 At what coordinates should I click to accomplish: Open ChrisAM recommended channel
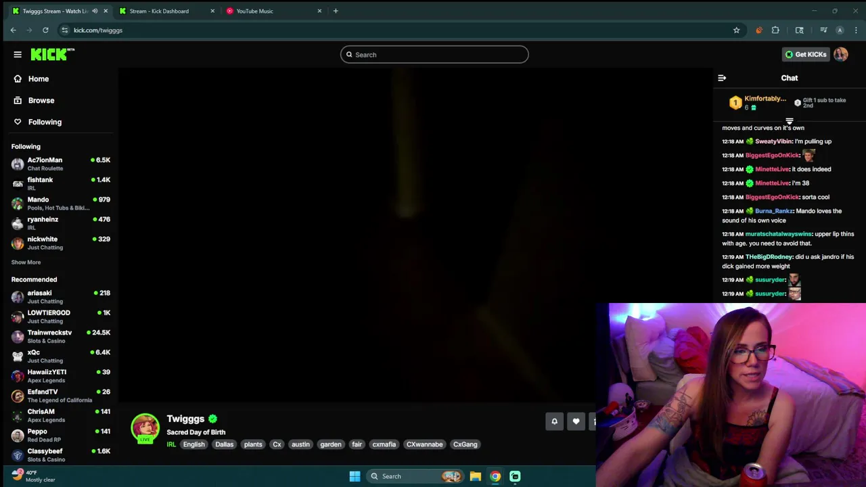point(61,415)
